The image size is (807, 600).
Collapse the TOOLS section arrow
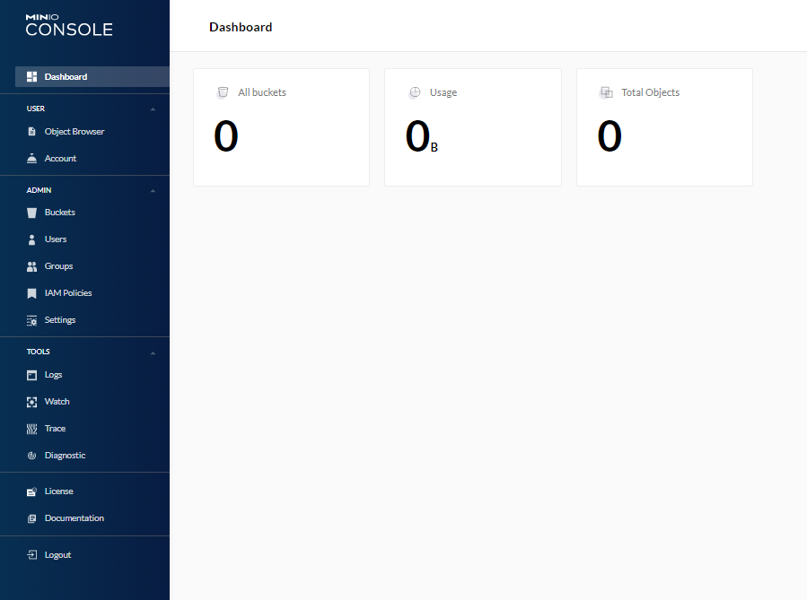pyautogui.click(x=153, y=352)
